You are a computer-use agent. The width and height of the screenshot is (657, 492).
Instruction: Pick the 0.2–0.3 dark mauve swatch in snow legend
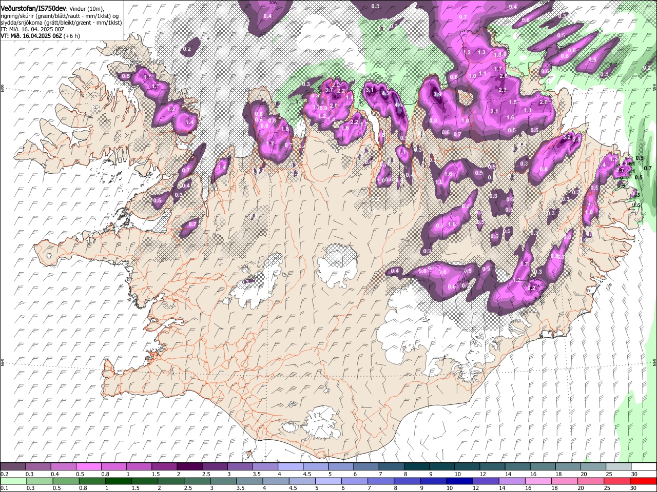pos(13,467)
